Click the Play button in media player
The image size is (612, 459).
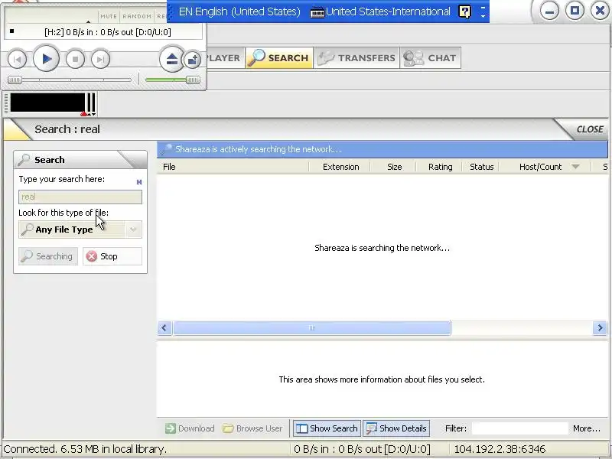[46, 59]
